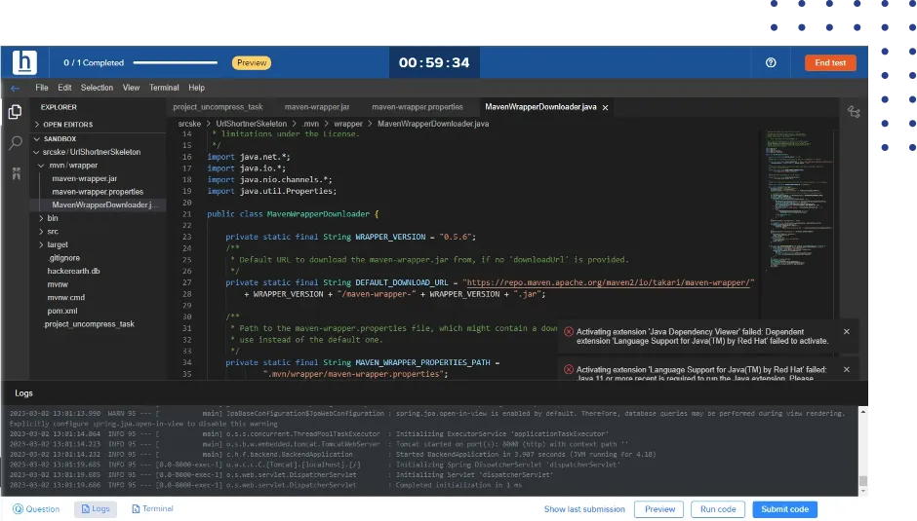Screen dimensions: 917x521
Task: Open the help question mark icon
Action: click(771, 62)
